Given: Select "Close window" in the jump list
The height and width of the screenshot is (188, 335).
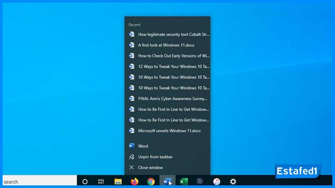Looking at the screenshot, I should 150,167.
